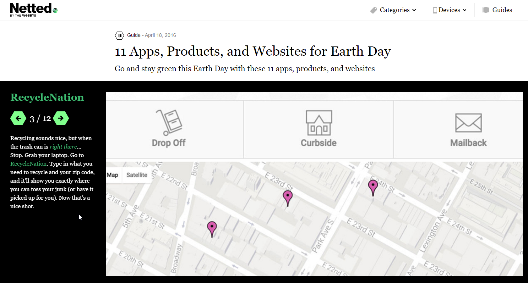Go to the next slide arrow
Screen dimensions: 528x283
(61, 118)
